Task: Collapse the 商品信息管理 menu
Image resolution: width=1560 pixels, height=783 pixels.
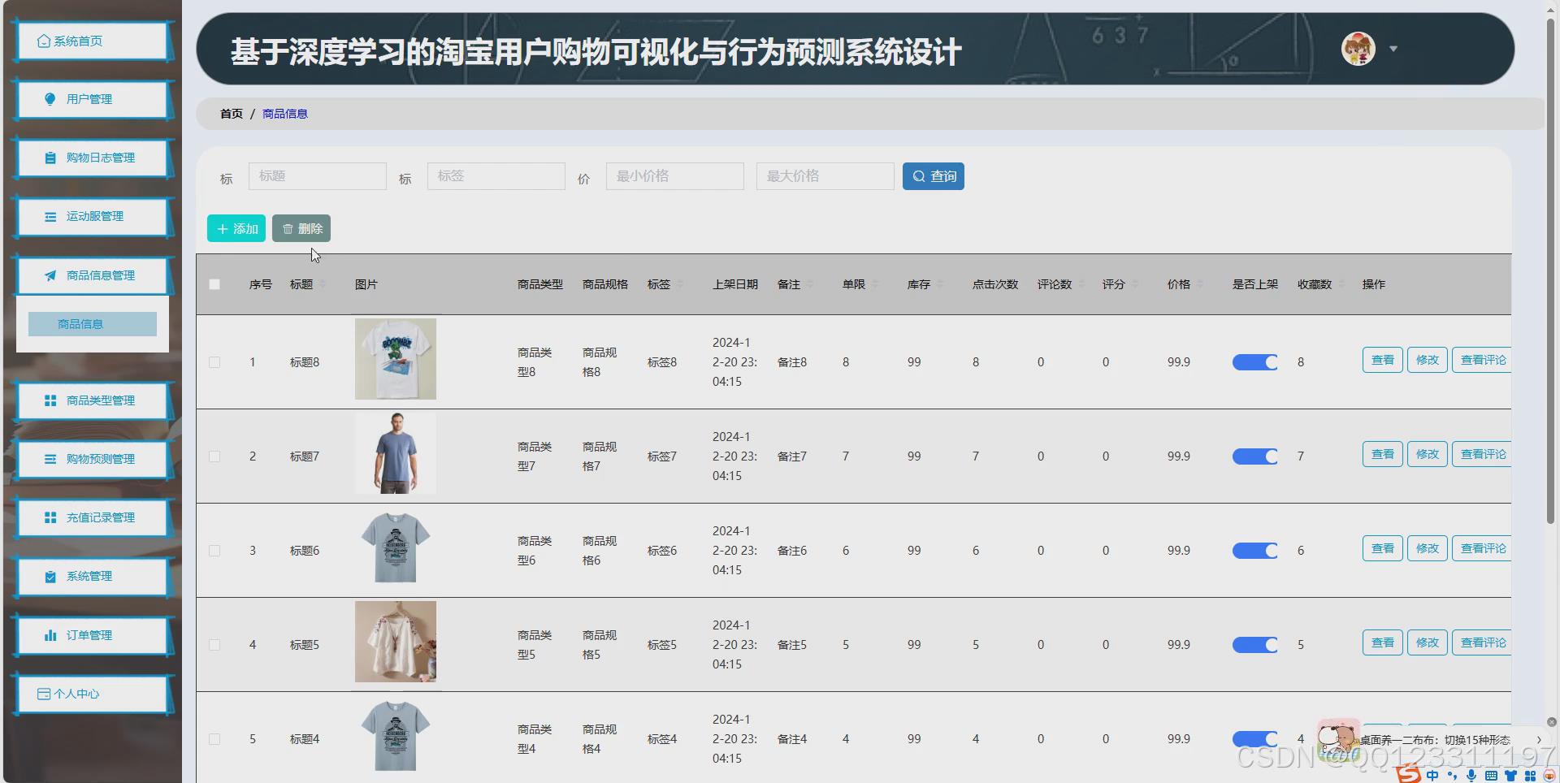Action: point(93,275)
